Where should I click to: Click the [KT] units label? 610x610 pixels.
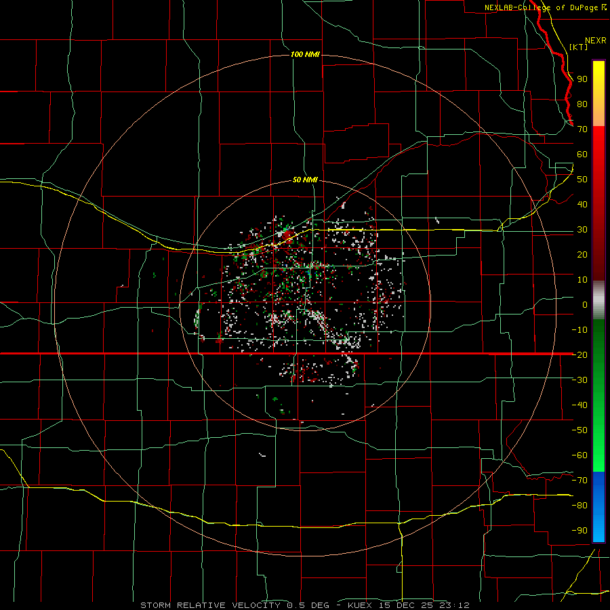579,47
